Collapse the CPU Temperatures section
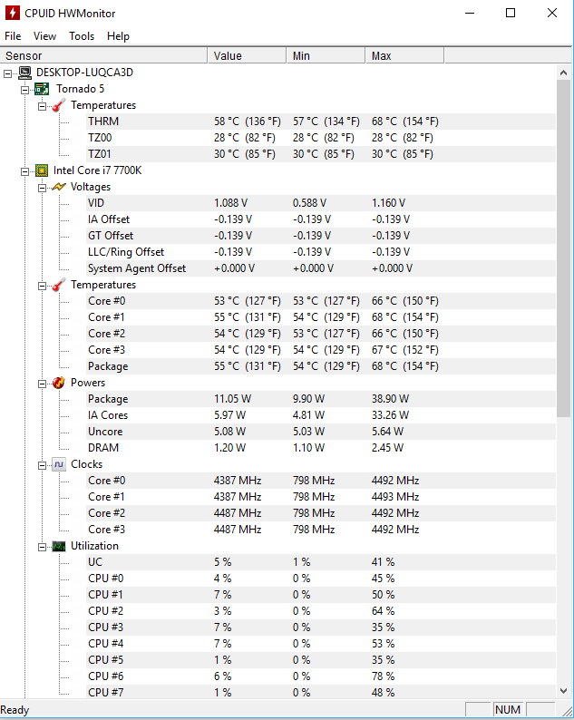 pyautogui.click(x=42, y=286)
